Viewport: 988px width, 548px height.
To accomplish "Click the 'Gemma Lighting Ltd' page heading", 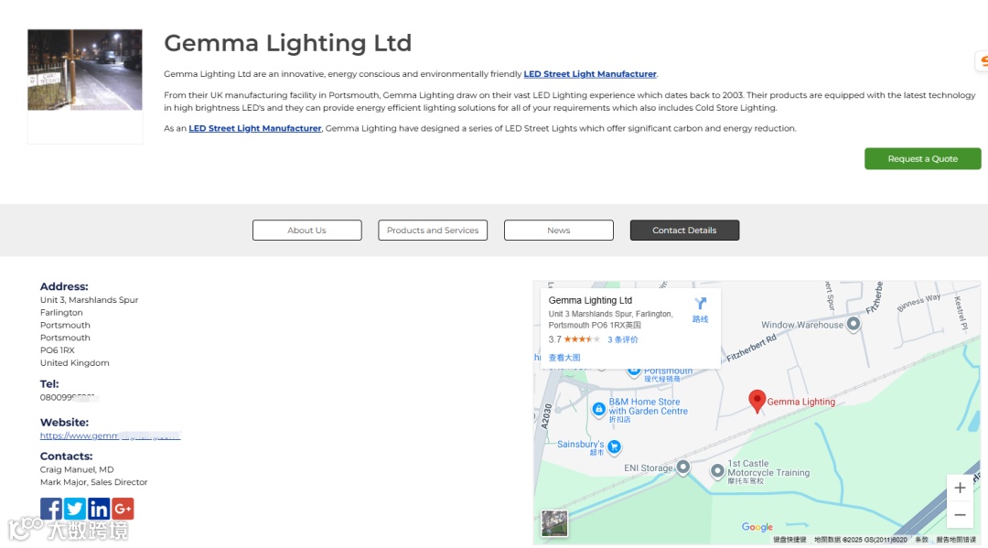I will (287, 43).
